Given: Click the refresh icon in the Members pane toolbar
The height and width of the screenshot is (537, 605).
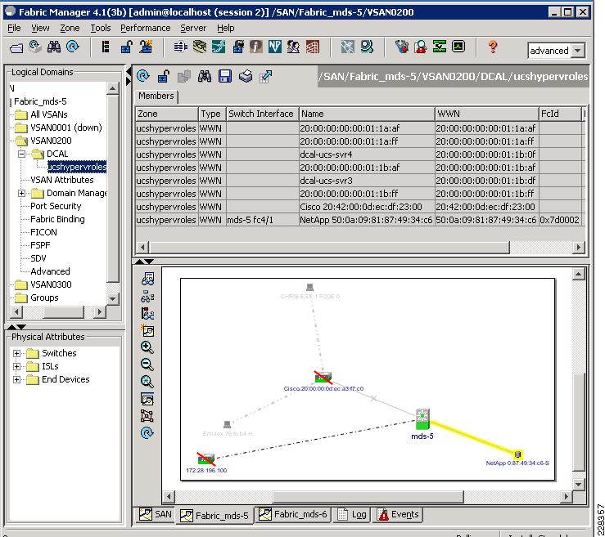Looking at the screenshot, I should point(143,76).
